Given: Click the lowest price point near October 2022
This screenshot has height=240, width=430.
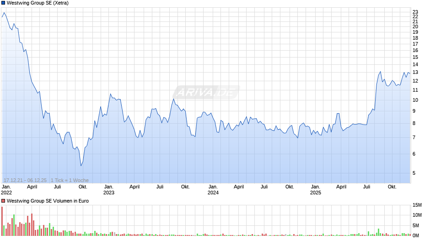Looking at the screenshot, I should 81,166.
